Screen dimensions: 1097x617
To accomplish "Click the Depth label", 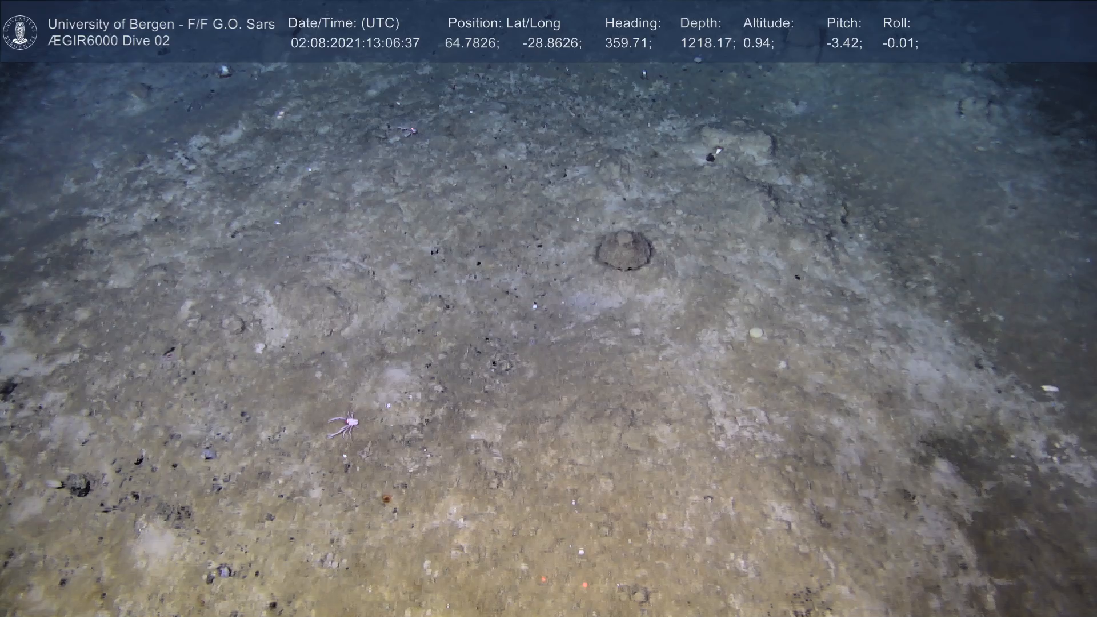I will click(700, 23).
